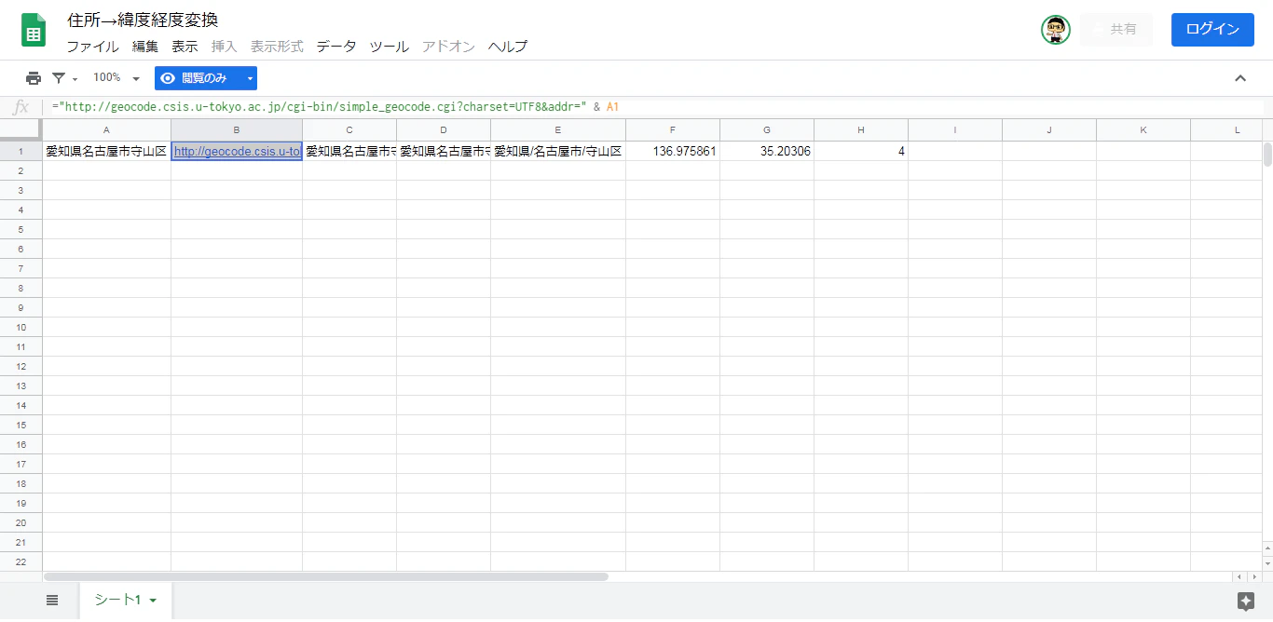Viewport: 1273px width, 622px height.
Task: Click the fx formula icon
Action: (x=21, y=107)
